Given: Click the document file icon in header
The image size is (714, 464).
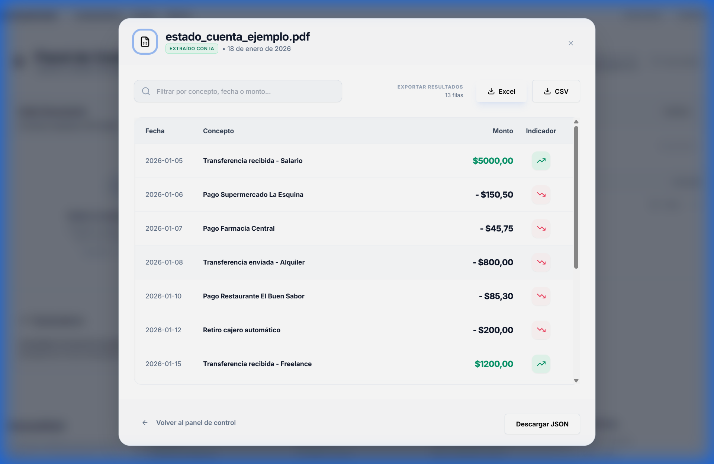Looking at the screenshot, I should pyautogui.click(x=145, y=42).
